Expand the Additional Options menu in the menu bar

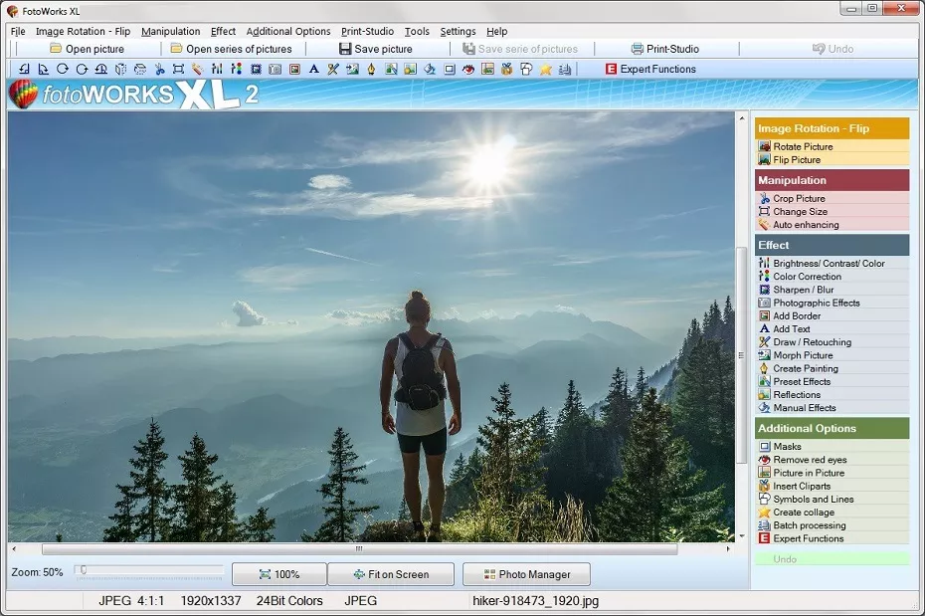(x=288, y=32)
